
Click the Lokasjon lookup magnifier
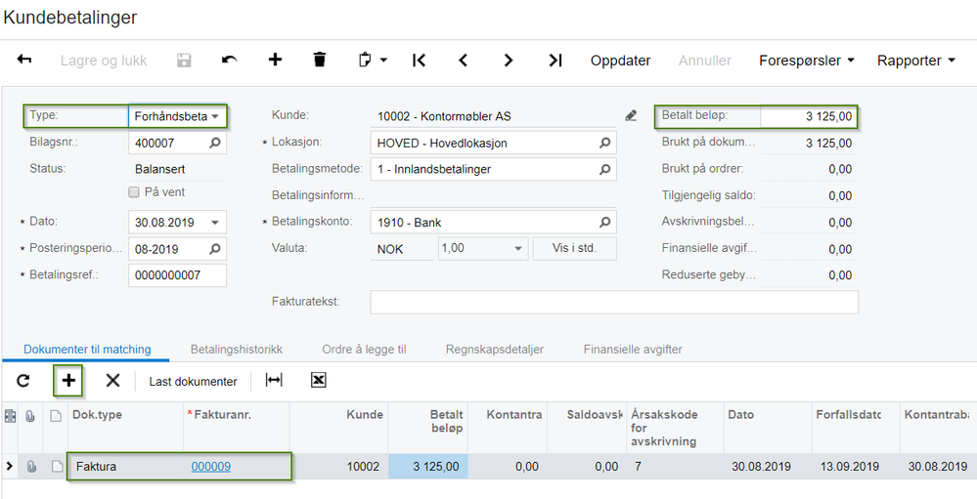604,144
